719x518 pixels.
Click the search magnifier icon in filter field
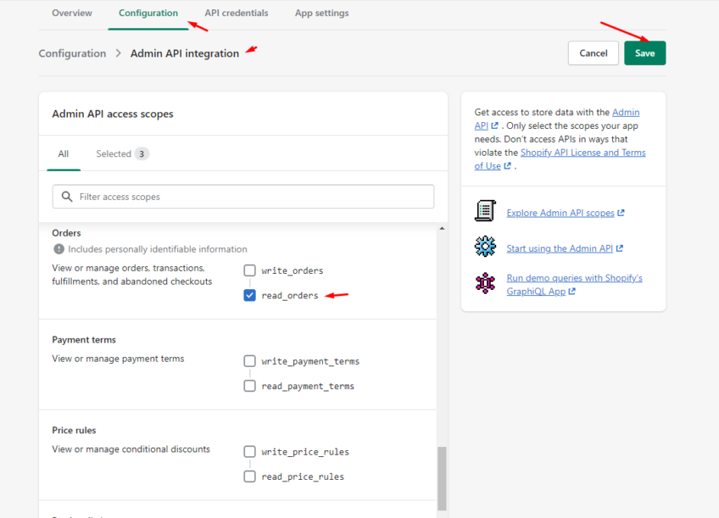pos(67,197)
